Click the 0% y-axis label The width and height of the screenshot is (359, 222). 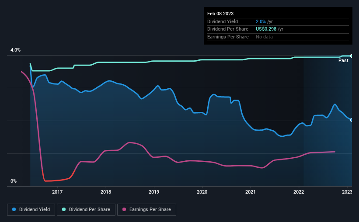coord(14,181)
